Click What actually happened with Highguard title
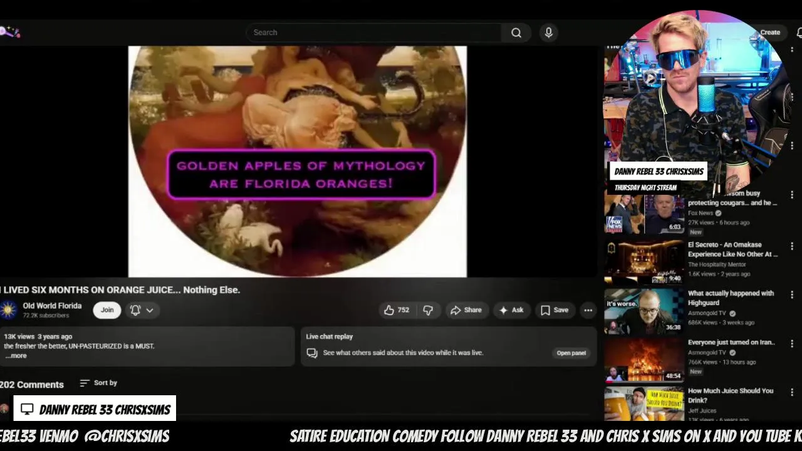Viewport: 802px width, 451px height. click(731, 298)
